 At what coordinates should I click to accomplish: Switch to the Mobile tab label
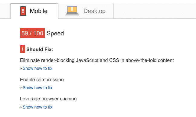click(39, 11)
